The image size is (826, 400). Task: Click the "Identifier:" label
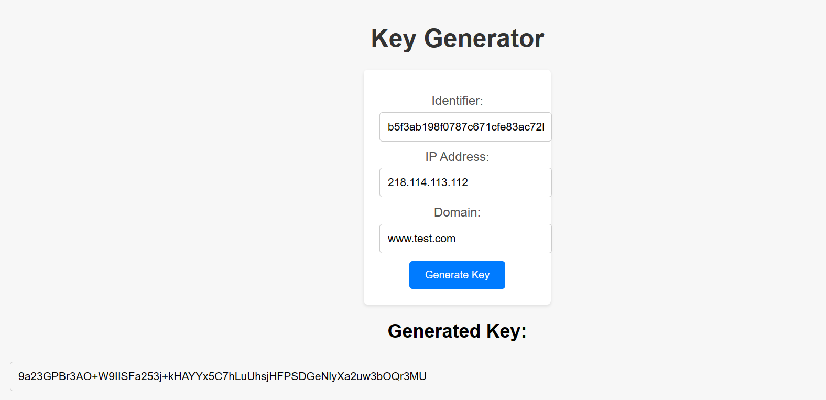[457, 101]
